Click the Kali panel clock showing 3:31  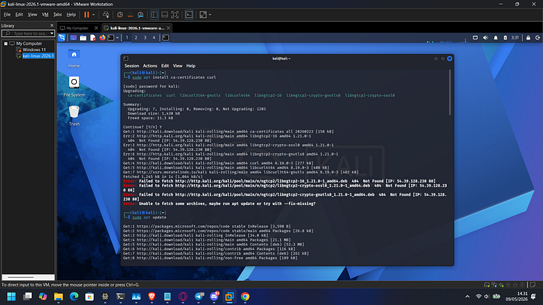pyautogui.click(x=515, y=38)
